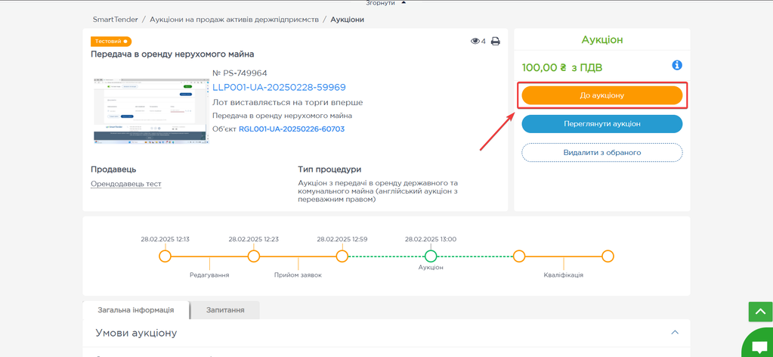This screenshot has height=357, width=773.
Task: Click the До аукціону orange button
Action: pyautogui.click(x=601, y=95)
